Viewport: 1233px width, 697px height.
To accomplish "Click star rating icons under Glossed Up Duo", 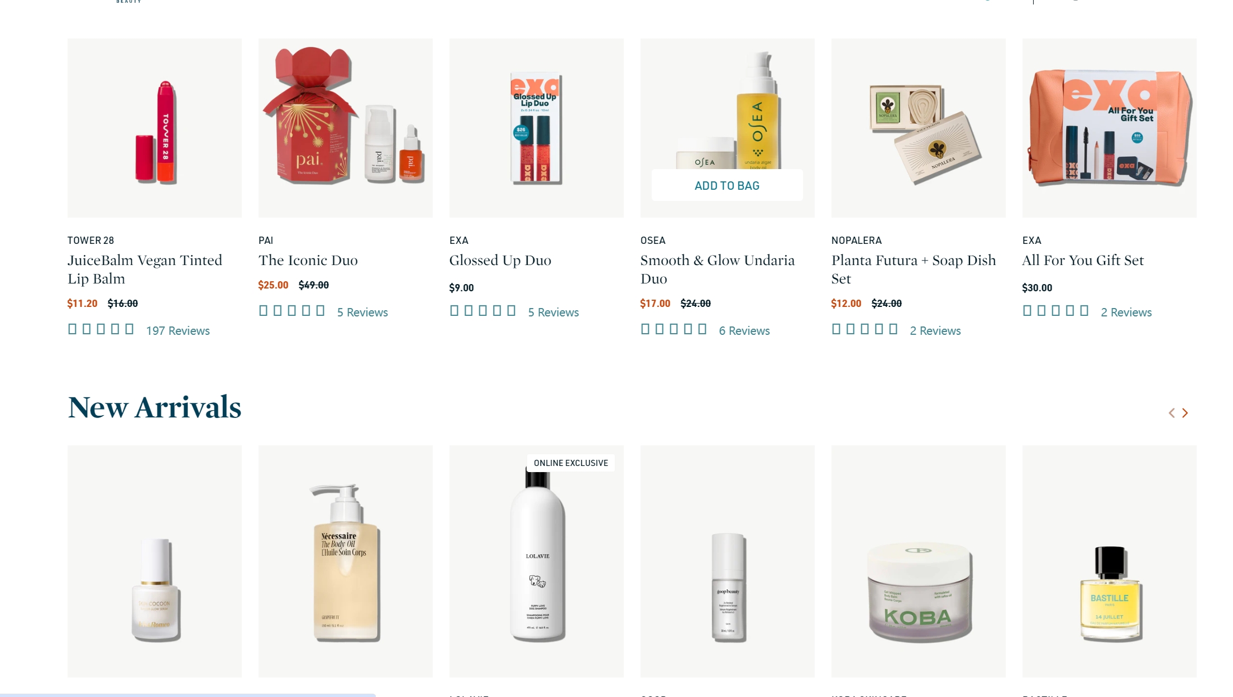I will [482, 311].
